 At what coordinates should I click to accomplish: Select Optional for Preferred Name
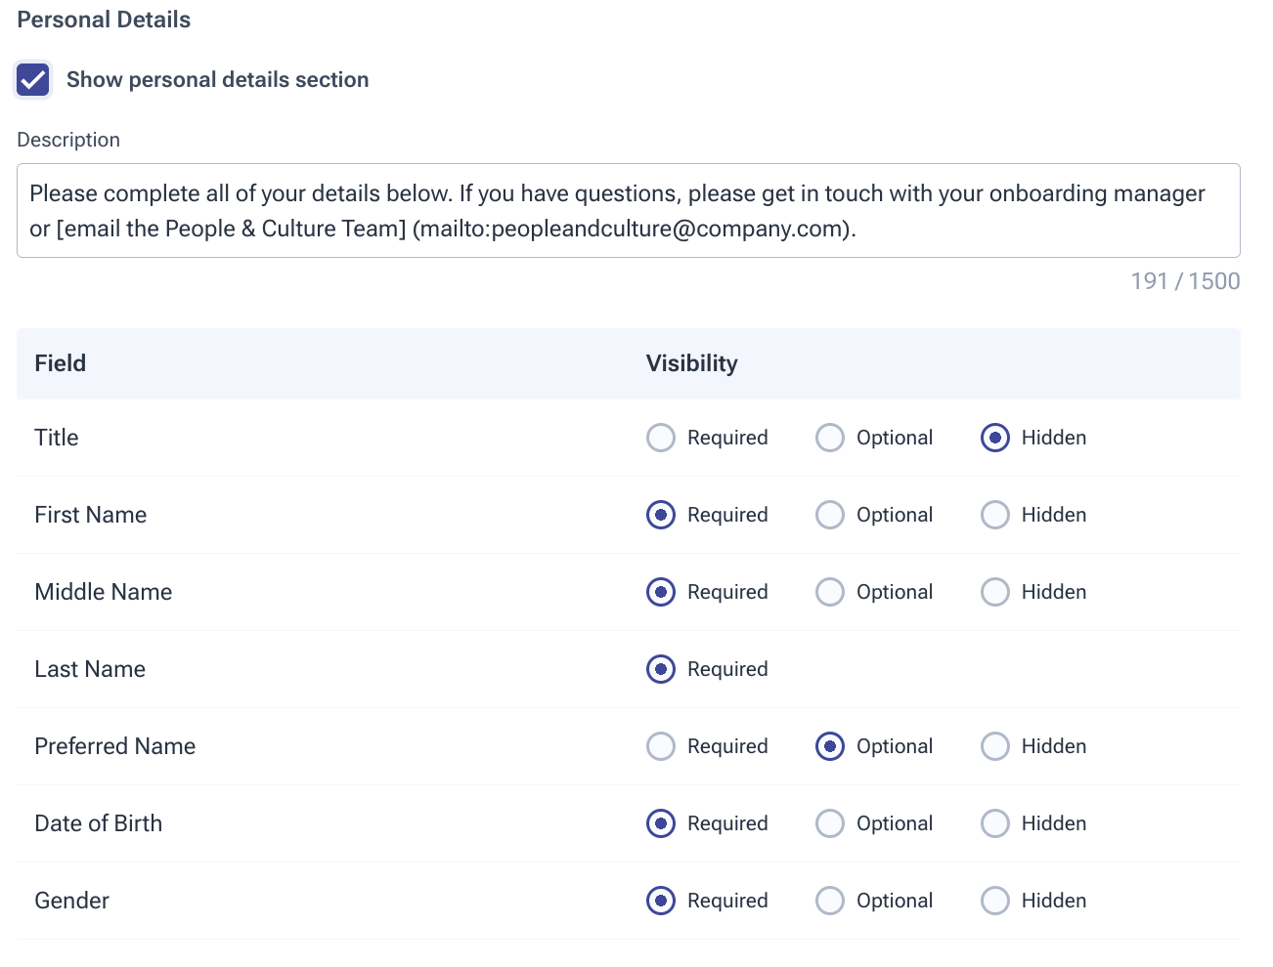click(x=830, y=746)
